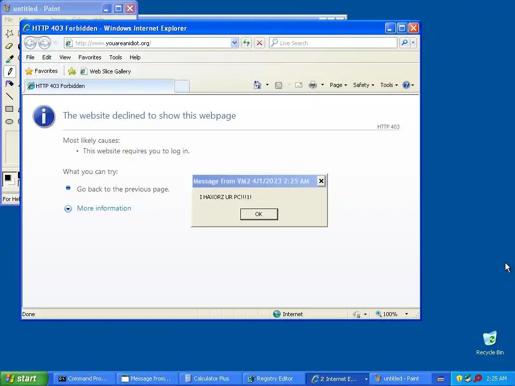This screenshot has width=515, height=386.
Task: Click the Refresh page icon
Action: point(246,43)
